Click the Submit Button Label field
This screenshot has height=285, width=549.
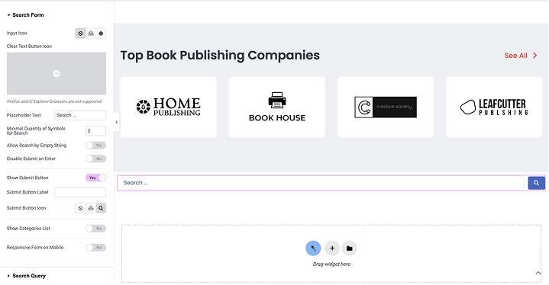[x=80, y=192]
